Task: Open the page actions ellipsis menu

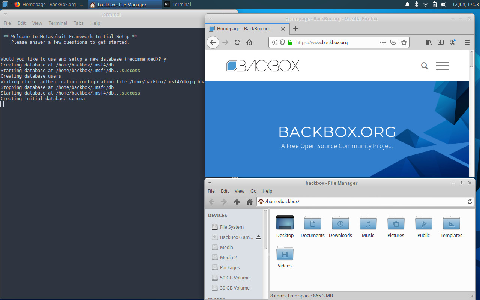Action: tap(382, 42)
